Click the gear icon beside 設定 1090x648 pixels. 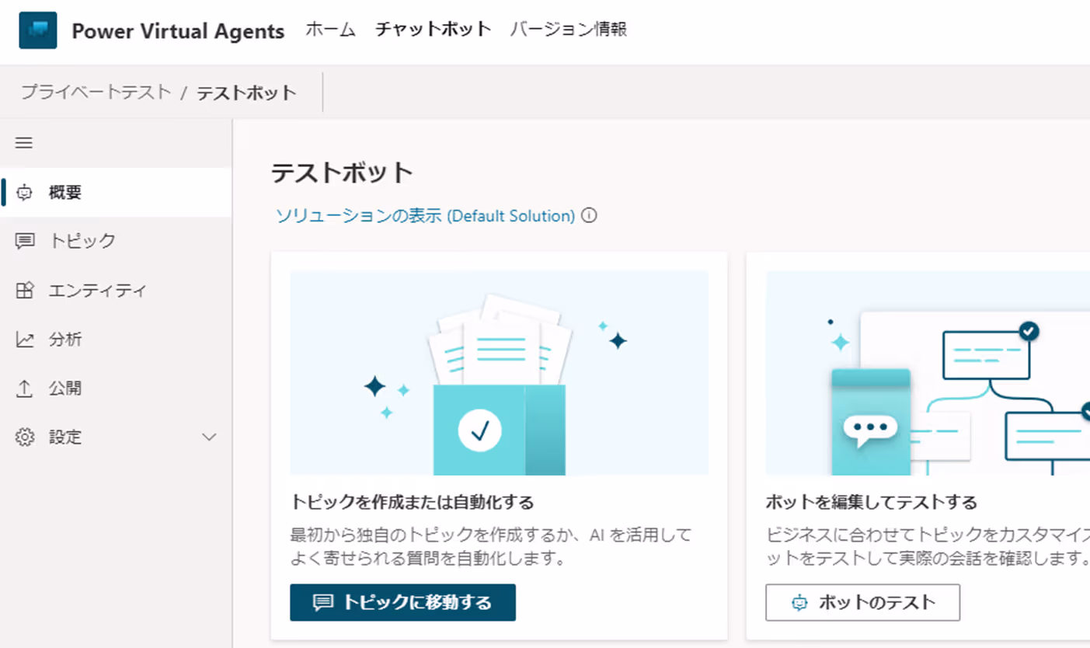click(x=25, y=437)
